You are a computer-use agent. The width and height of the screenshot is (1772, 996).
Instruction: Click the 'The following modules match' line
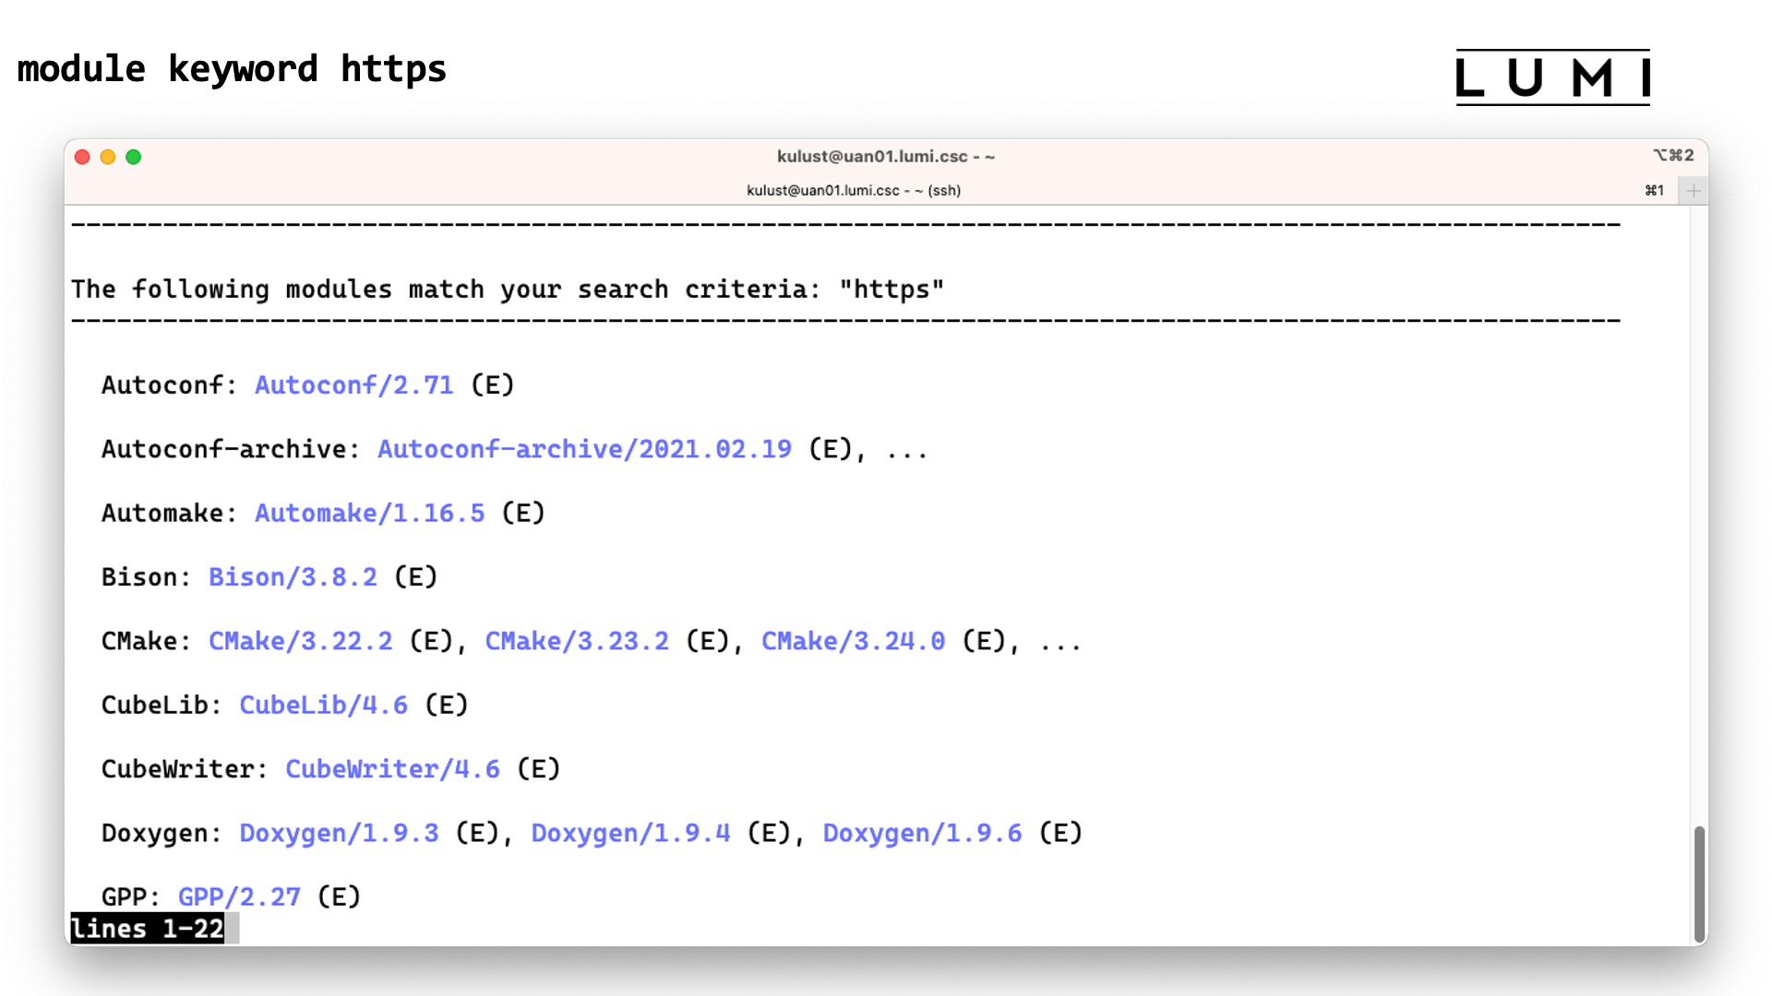[x=508, y=290]
